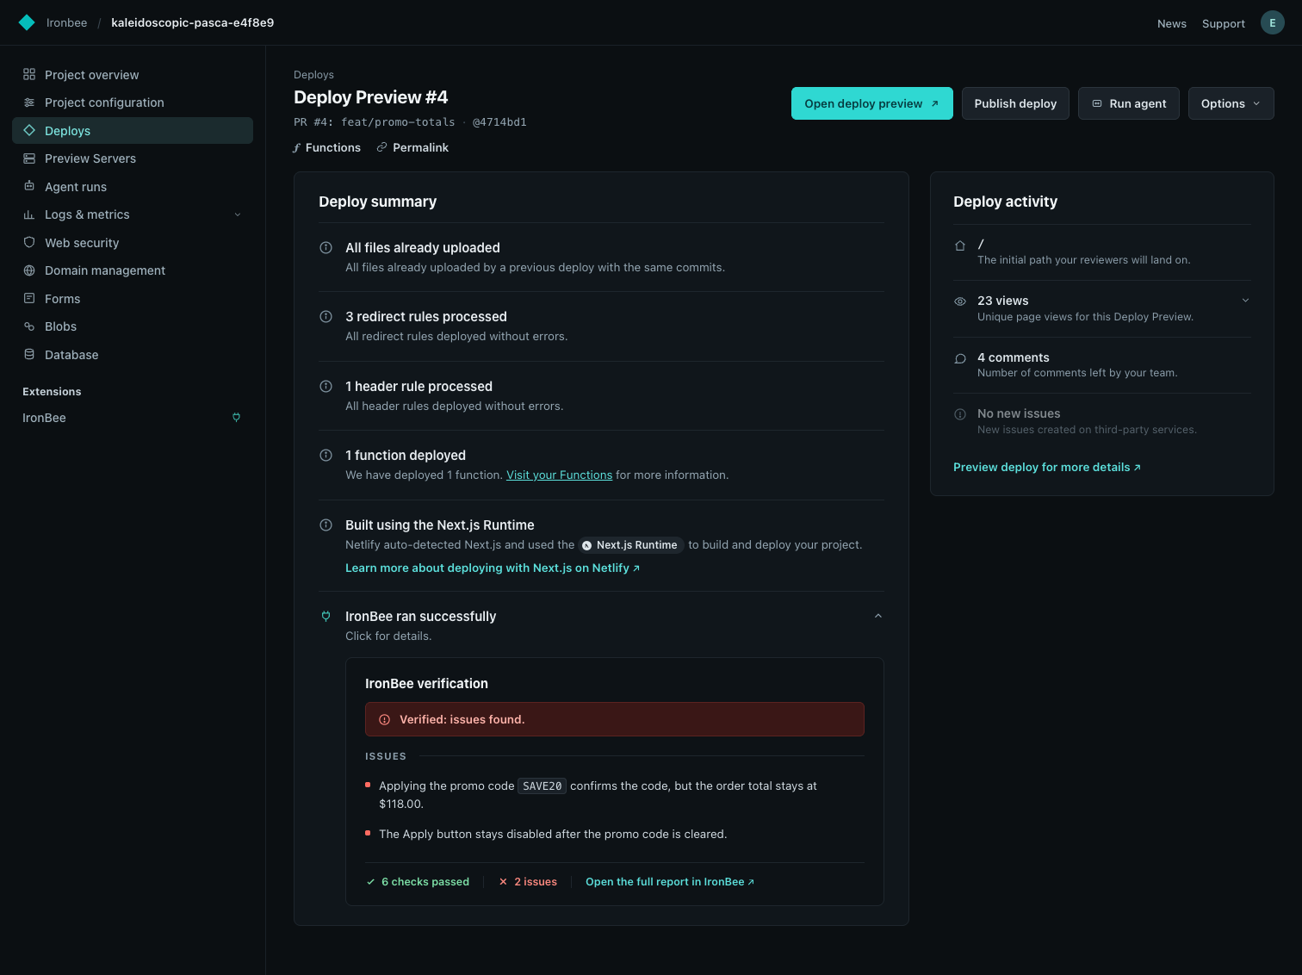Click the Logs & metrics chart icon

pos(29,214)
